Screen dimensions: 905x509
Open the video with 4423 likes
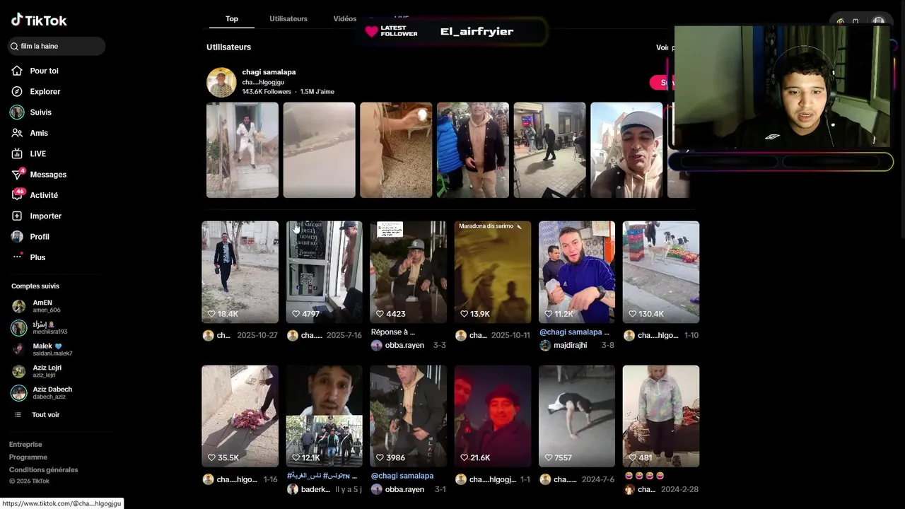click(409, 272)
